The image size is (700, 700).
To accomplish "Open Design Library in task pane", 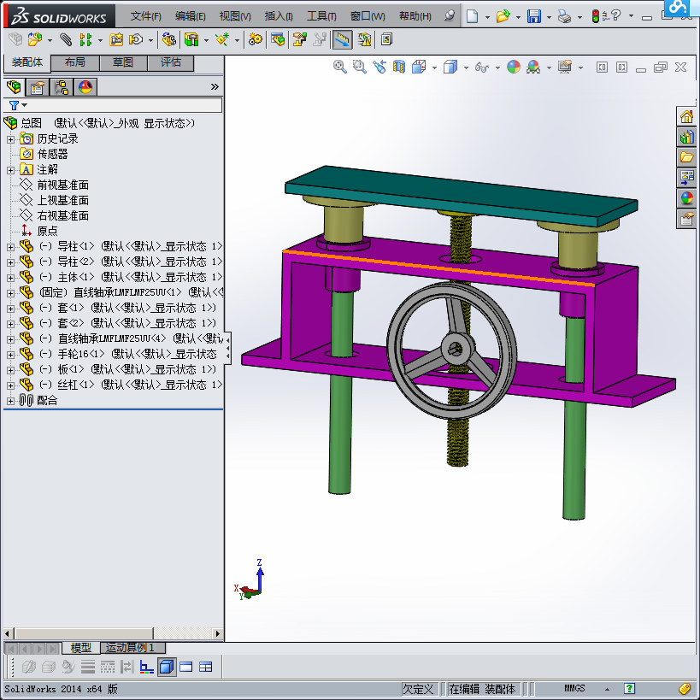I will [x=686, y=137].
